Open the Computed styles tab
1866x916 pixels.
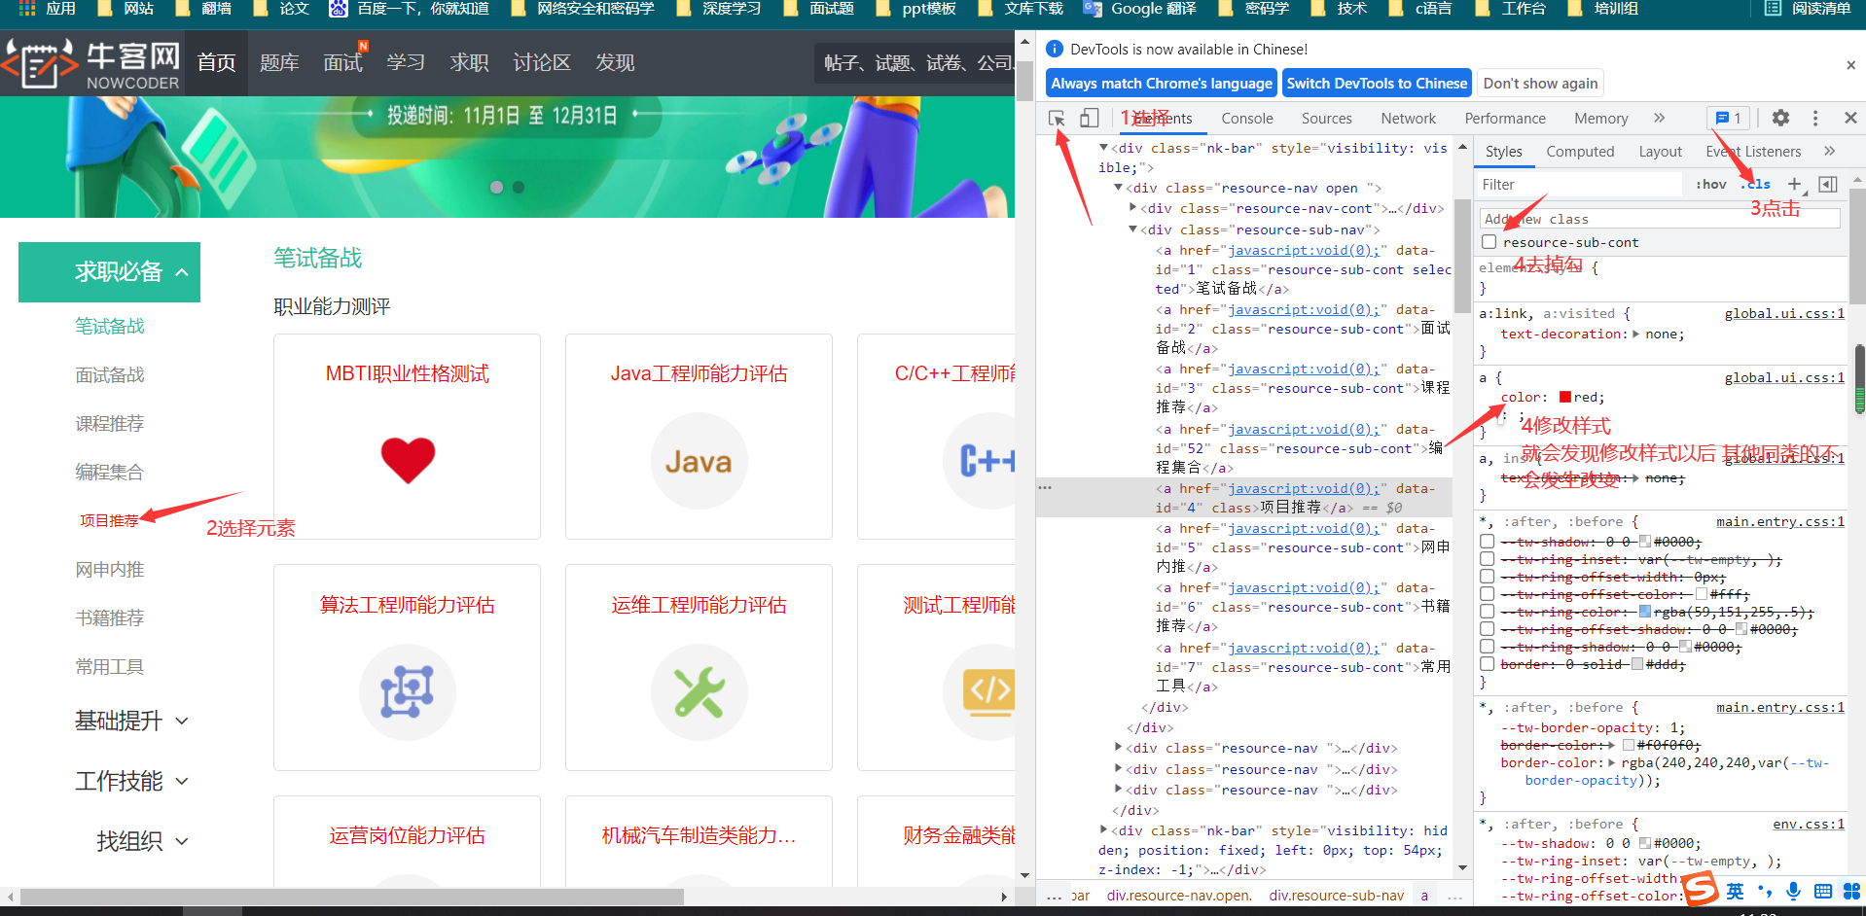point(1580,152)
